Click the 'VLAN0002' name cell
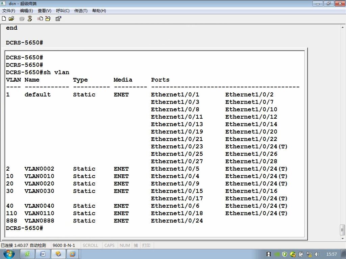Viewport: 346px width, 259px height. (x=39, y=169)
